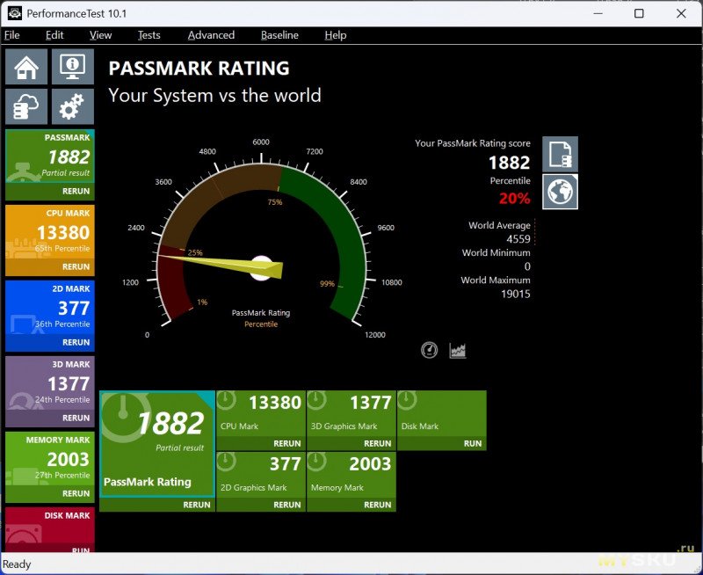703x575 pixels.
Task: Select the 3D Mark 1377 sidebar tile
Action: coord(50,383)
